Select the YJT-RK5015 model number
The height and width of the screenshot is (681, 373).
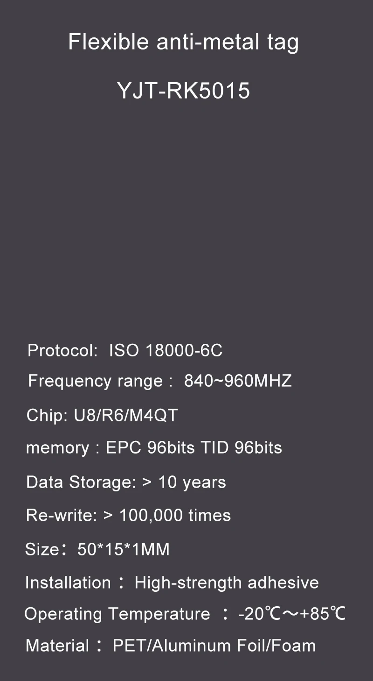(x=183, y=91)
